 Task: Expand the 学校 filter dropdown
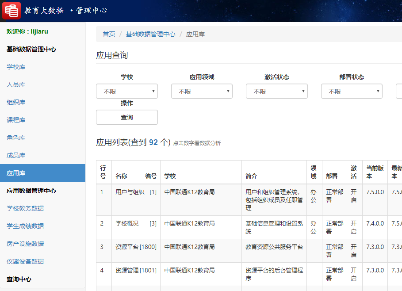click(x=126, y=91)
